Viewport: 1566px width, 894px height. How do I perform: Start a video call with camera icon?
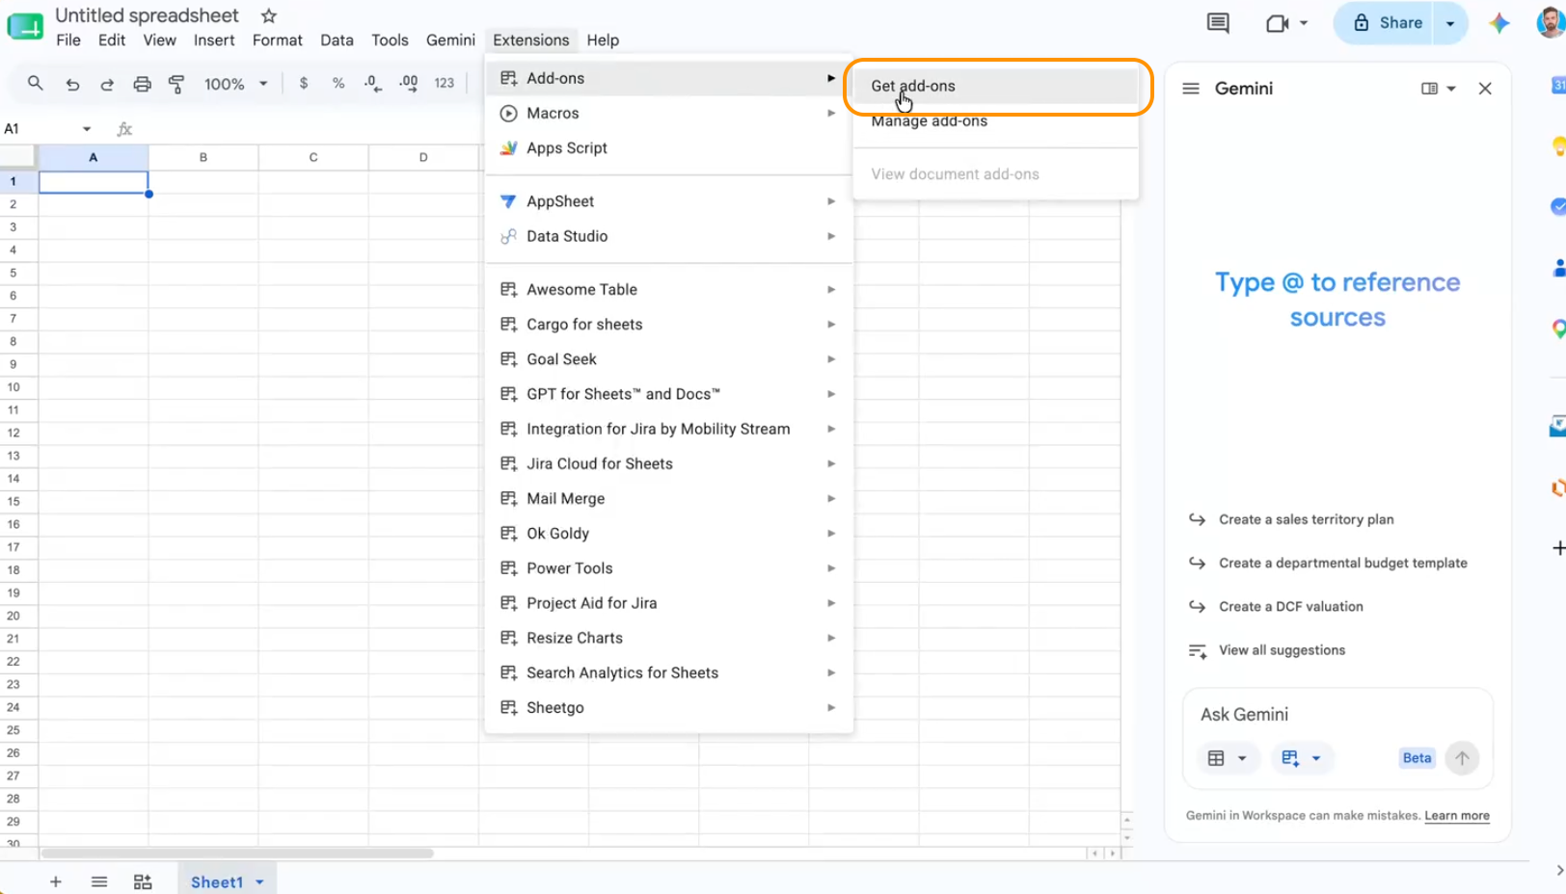coord(1278,23)
